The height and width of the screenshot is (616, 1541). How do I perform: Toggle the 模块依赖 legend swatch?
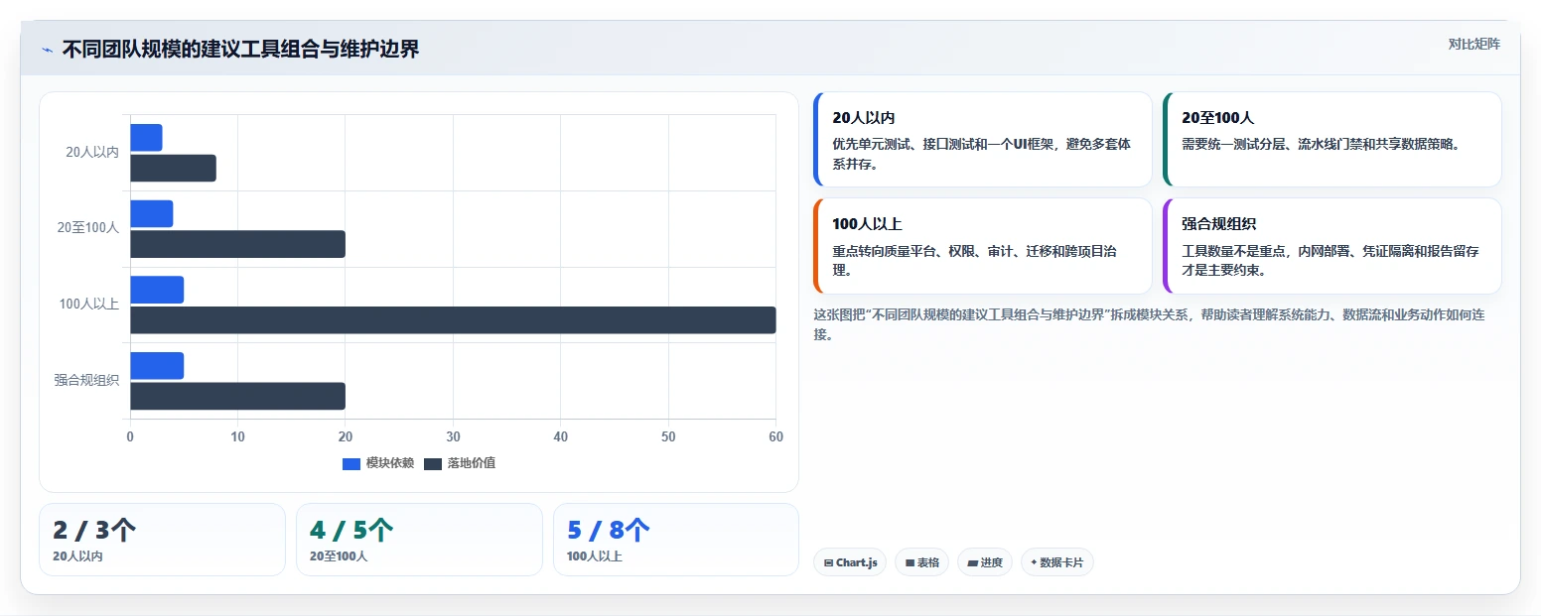click(x=351, y=463)
